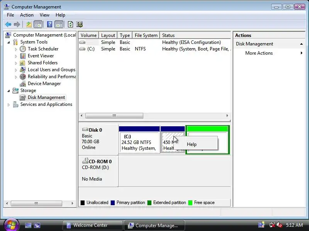Click the Refresh toolbar icon

[70, 24]
